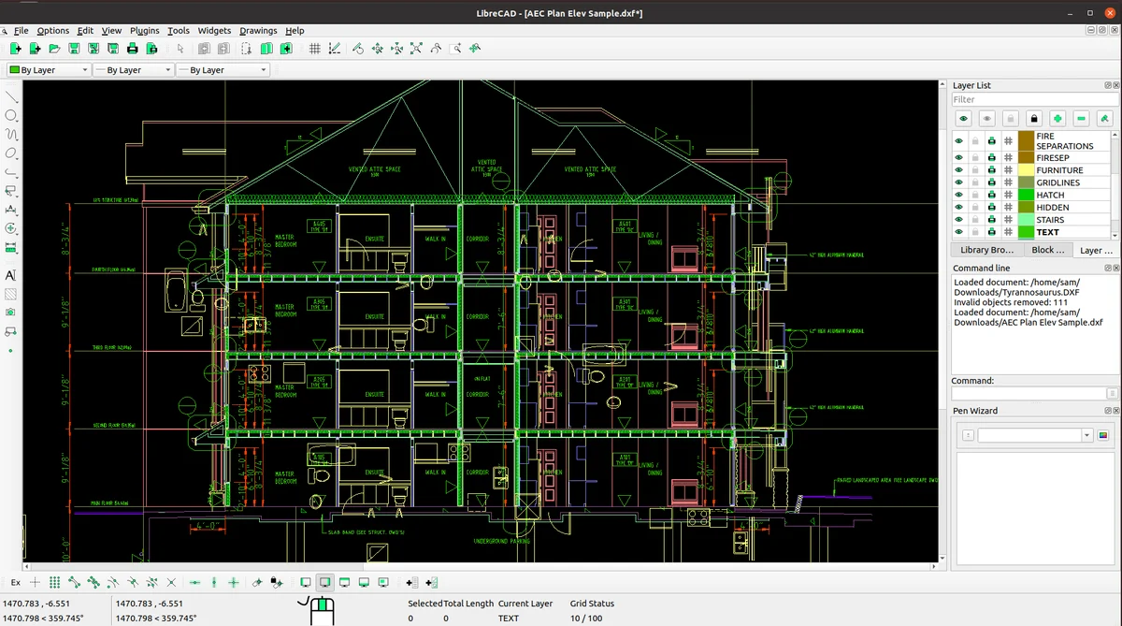The height and width of the screenshot is (626, 1122).
Task: Open the Plugins menu
Action: (144, 31)
